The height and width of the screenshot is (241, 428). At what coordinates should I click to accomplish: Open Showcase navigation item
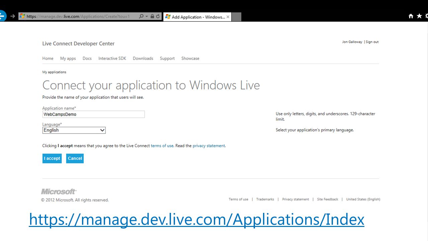coord(190,58)
